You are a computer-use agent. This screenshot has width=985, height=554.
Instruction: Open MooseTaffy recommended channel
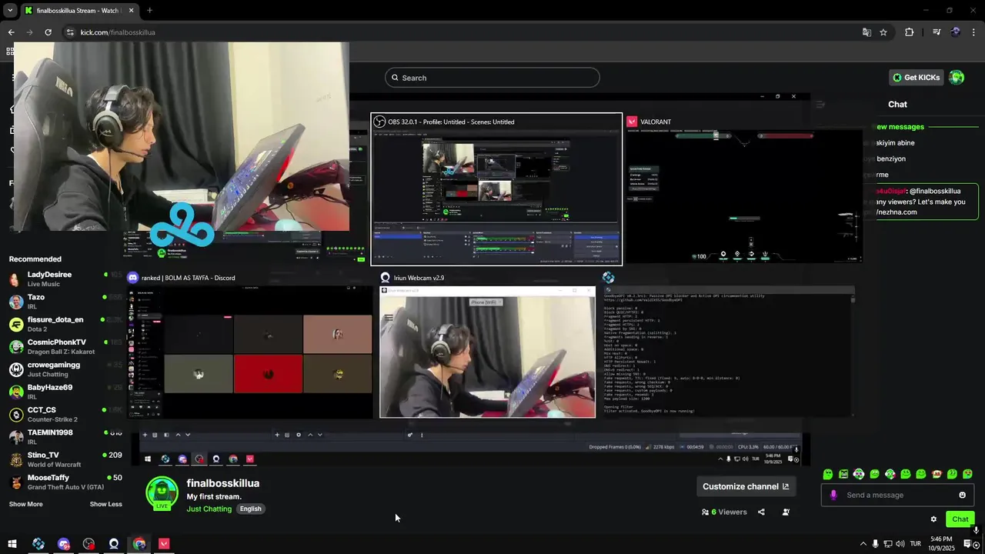pos(66,482)
